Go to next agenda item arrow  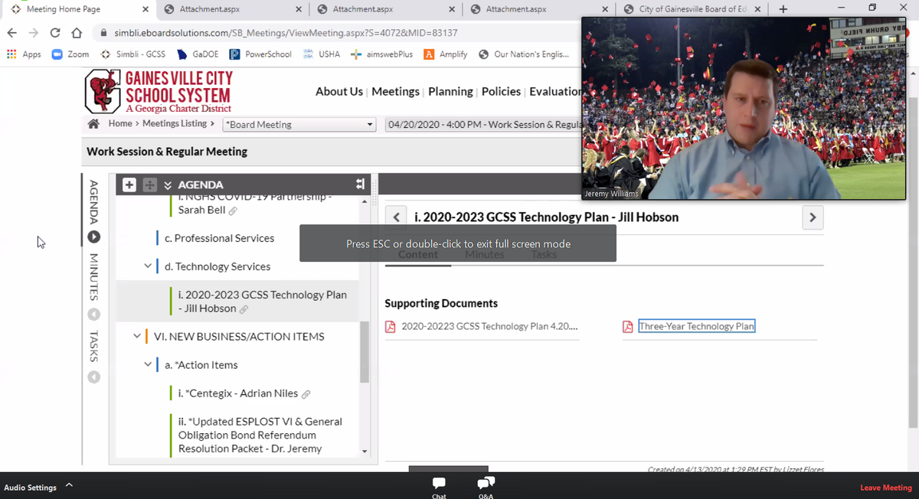pyautogui.click(x=813, y=217)
